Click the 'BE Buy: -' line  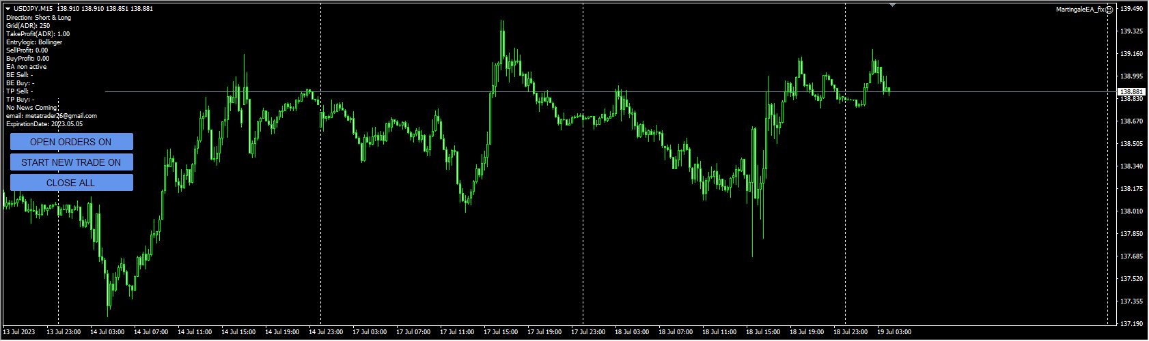[20, 83]
